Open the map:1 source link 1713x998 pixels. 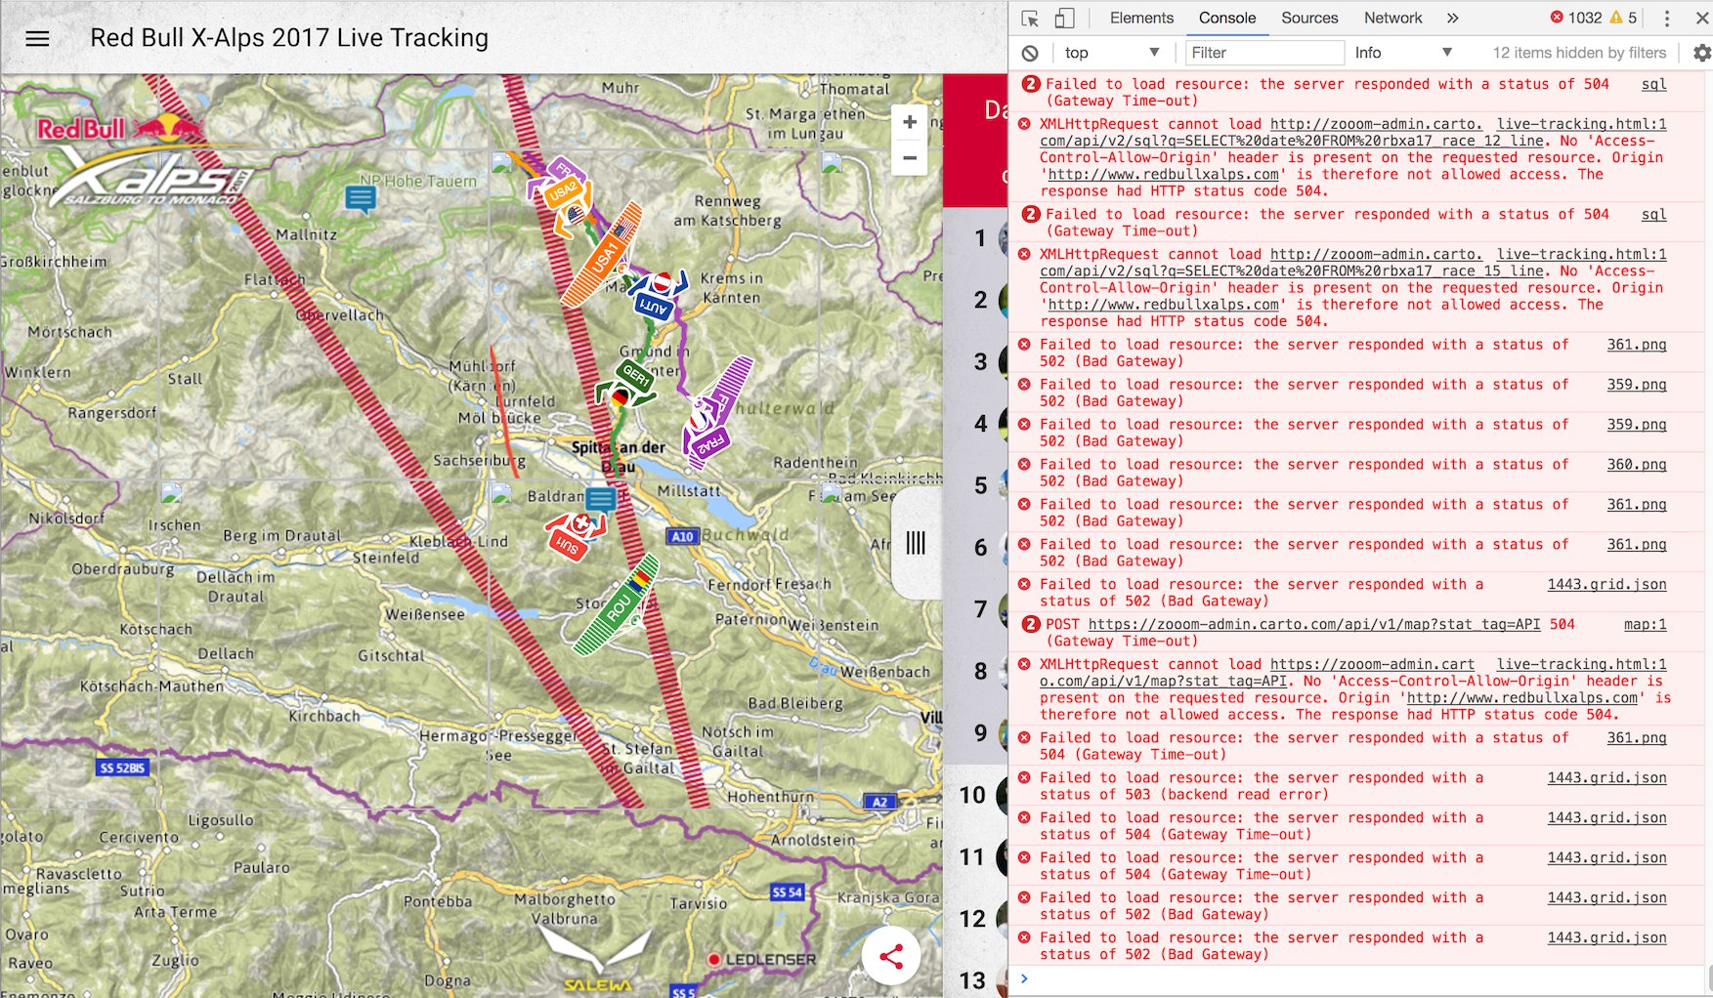[x=1645, y=624]
